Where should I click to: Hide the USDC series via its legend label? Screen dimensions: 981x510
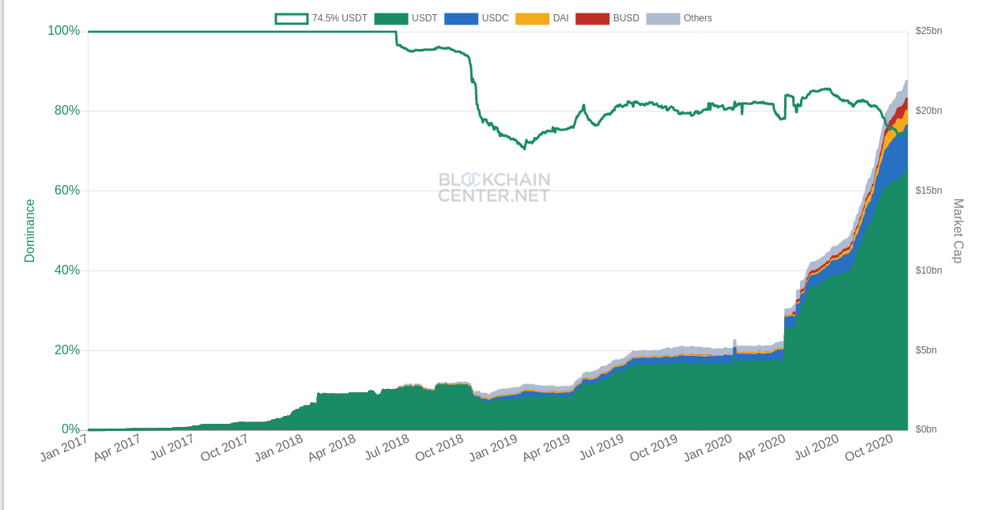pyautogui.click(x=495, y=18)
